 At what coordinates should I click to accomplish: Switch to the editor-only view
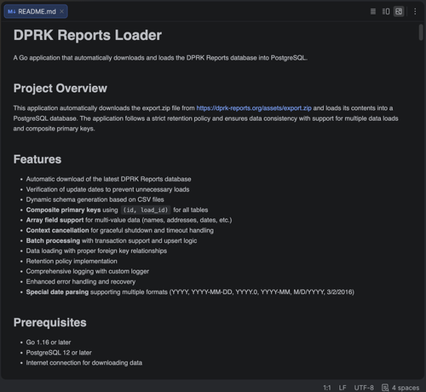[x=373, y=11]
